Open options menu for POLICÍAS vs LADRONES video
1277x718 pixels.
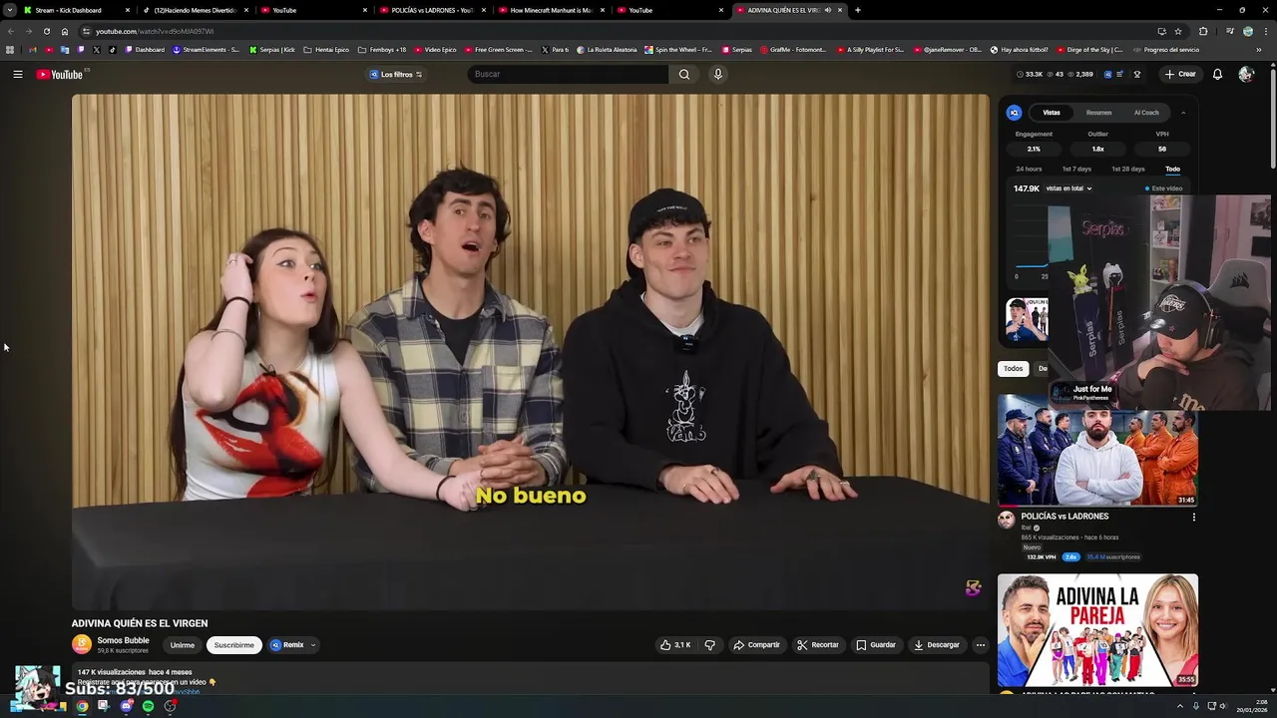tap(1193, 517)
